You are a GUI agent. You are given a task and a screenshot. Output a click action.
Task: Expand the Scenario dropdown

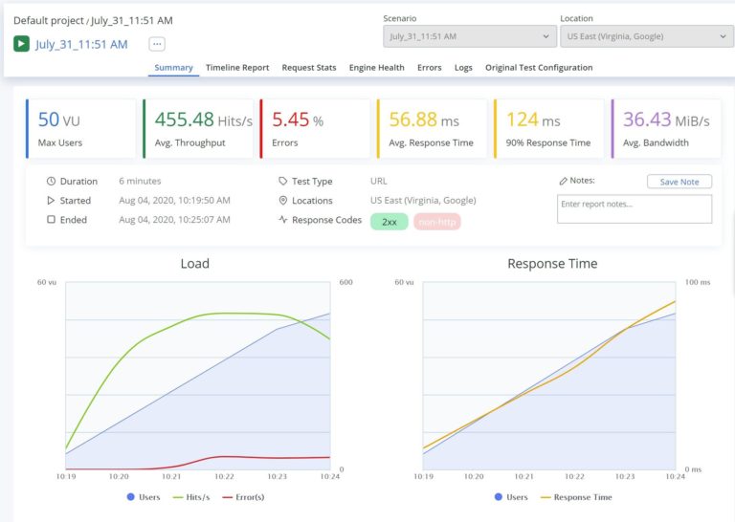[x=468, y=36]
